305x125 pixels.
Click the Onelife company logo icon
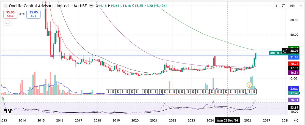(x=5, y=6)
